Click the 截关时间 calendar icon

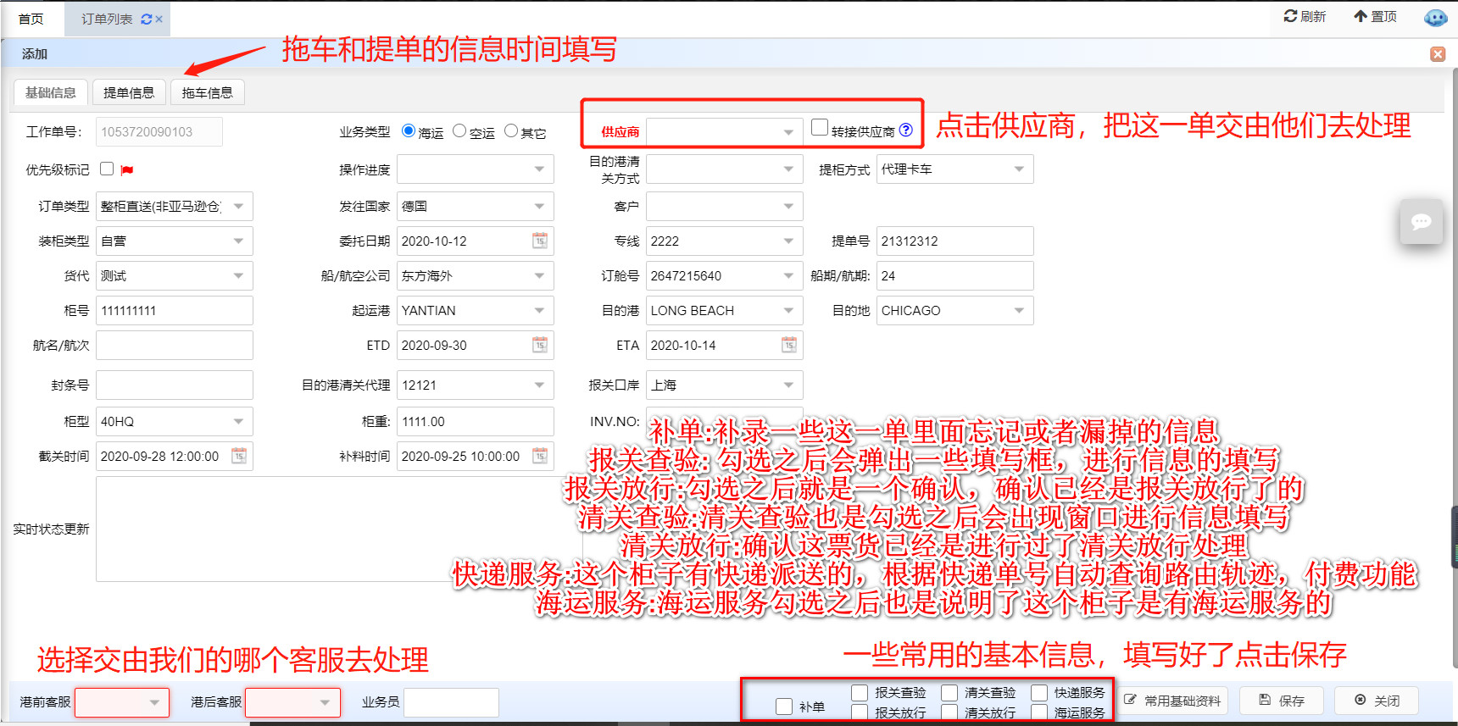[239, 456]
